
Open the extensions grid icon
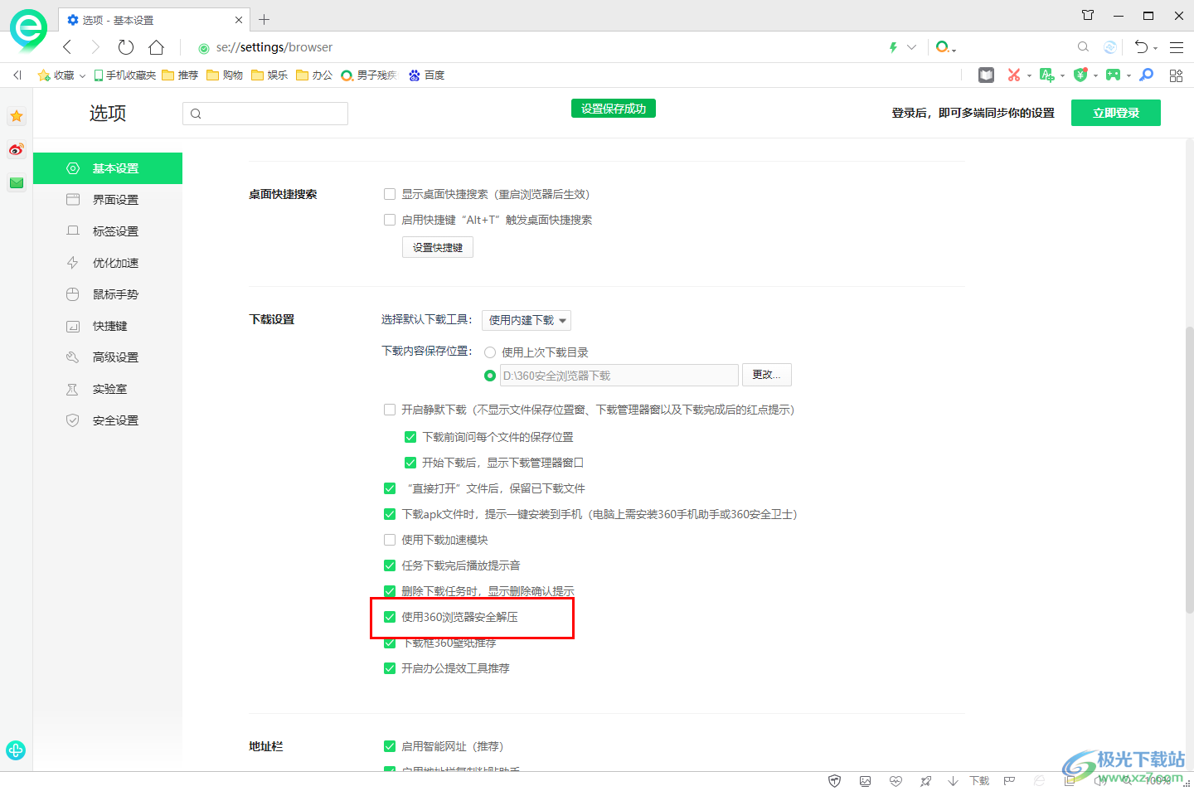(x=1176, y=75)
